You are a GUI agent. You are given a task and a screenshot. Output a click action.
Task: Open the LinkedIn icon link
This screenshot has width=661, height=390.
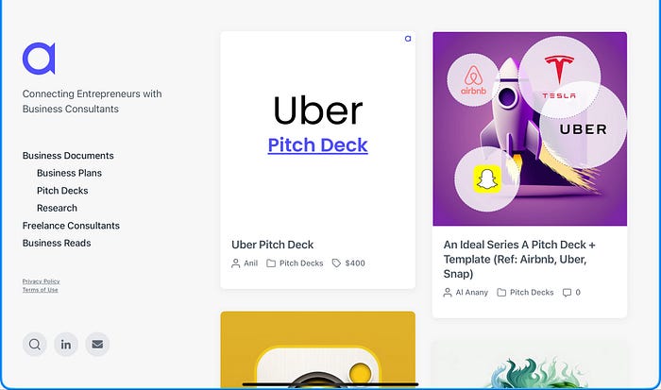pyautogui.click(x=66, y=345)
